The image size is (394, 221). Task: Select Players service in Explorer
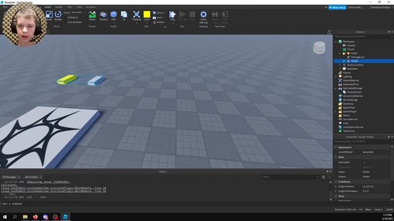tap(347, 72)
